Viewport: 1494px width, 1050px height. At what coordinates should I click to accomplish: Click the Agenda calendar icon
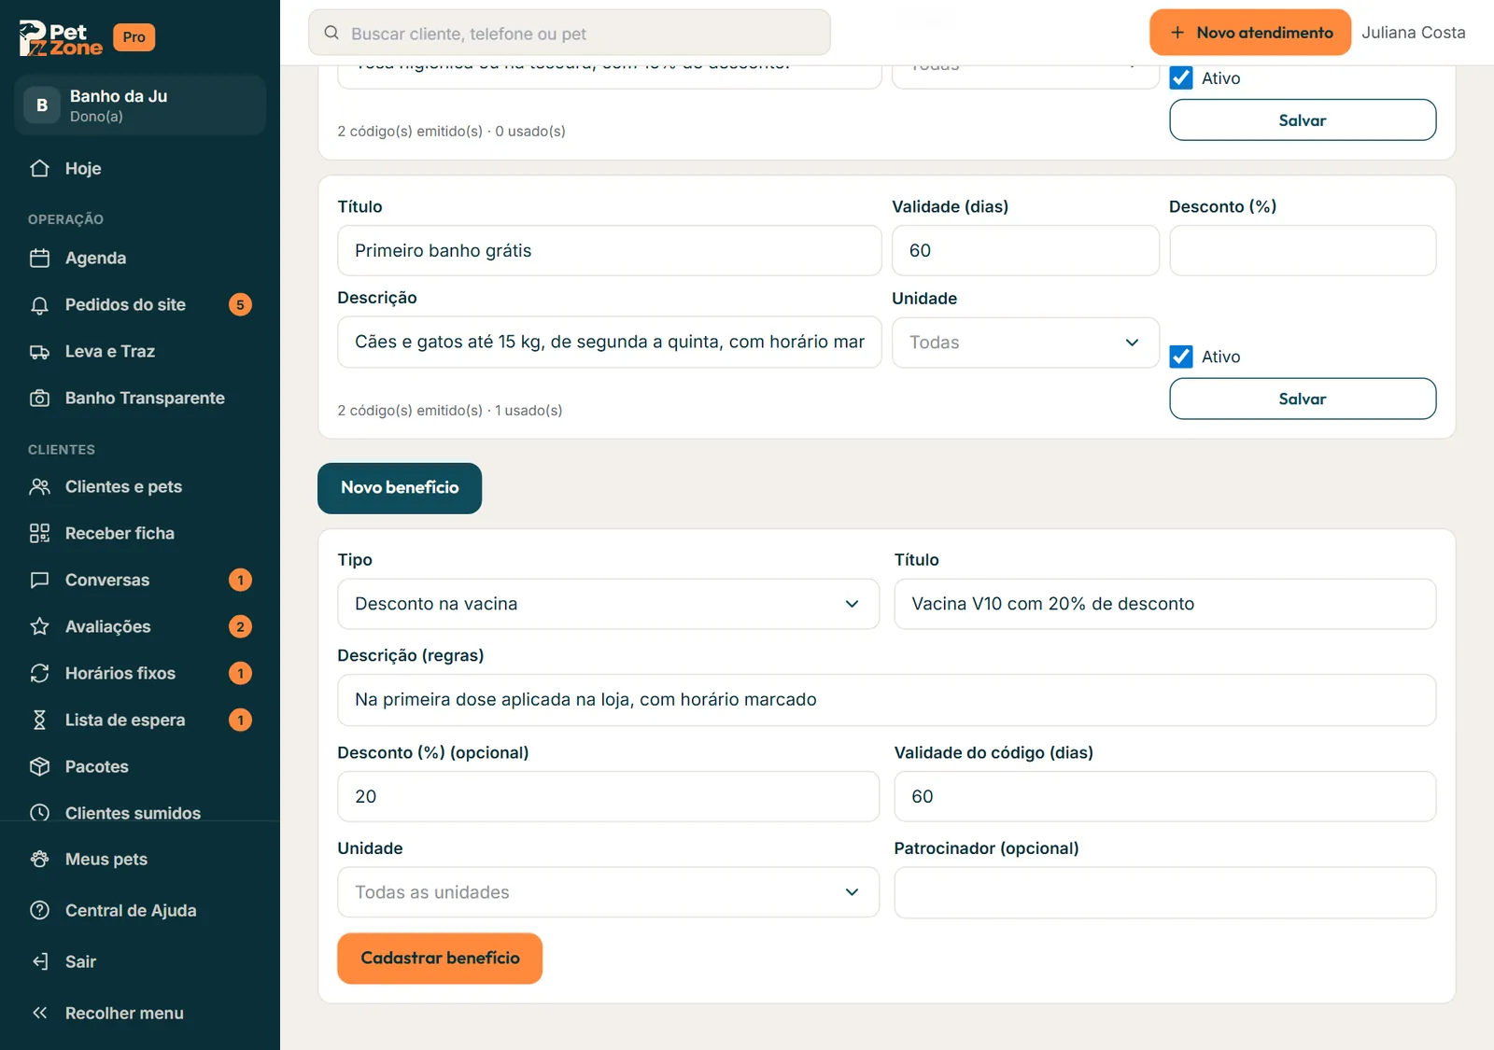[39, 258]
